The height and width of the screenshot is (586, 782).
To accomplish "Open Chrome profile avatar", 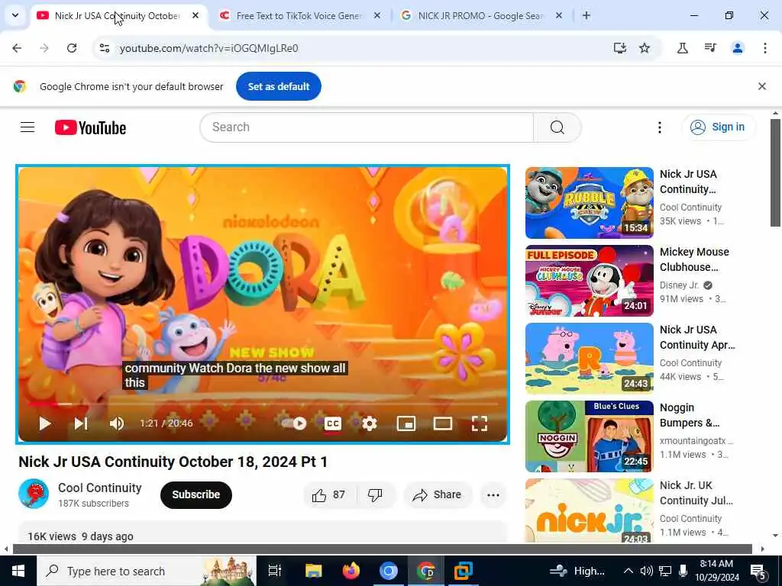I will pyautogui.click(x=738, y=48).
